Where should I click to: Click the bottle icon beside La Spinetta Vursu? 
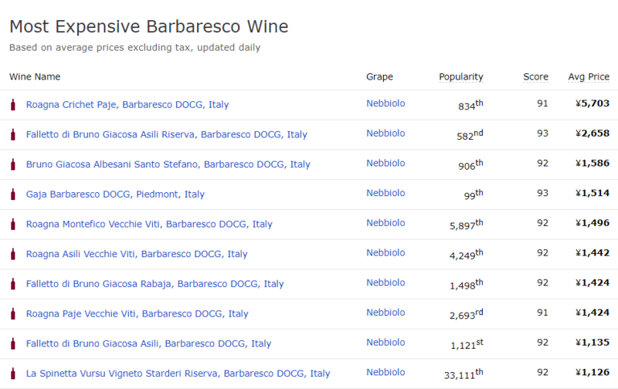12,374
